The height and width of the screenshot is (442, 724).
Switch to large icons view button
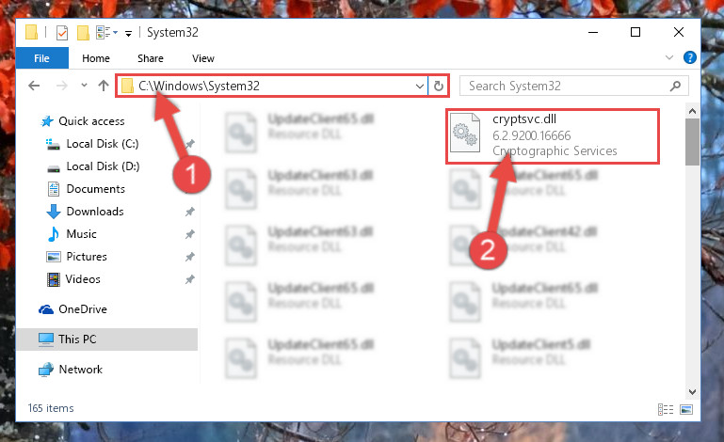click(x=686, y=409)
